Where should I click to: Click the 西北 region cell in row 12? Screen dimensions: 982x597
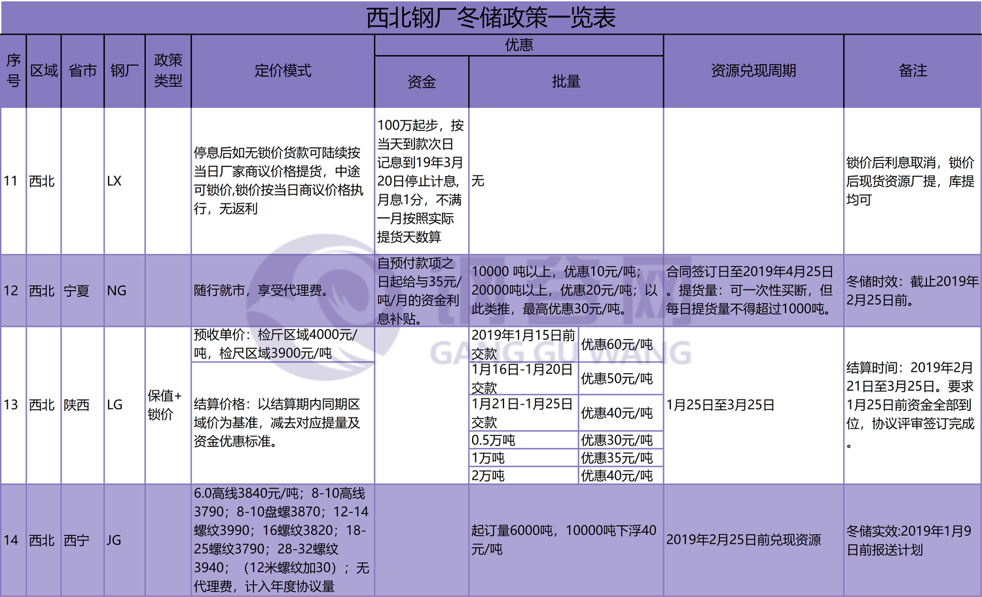coord(44,291)
